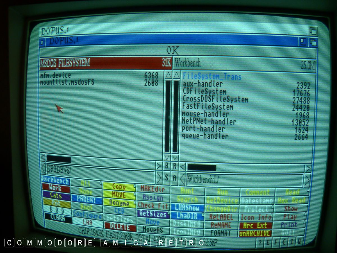The height and width of the screenshot is (253, 337).
Task: Click the tiny "F" gadget in the bottom row
Action: 276,242
